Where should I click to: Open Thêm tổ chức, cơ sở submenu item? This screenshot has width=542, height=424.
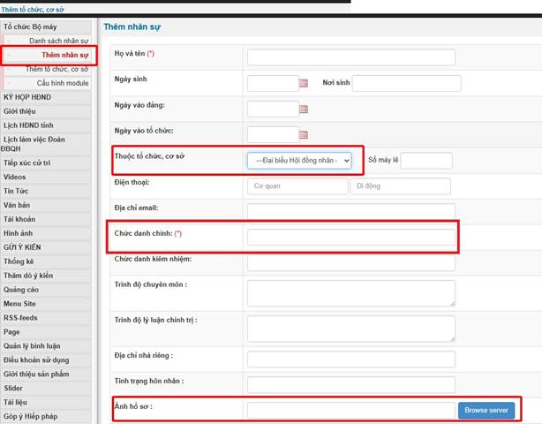click(x=58, y=69)
